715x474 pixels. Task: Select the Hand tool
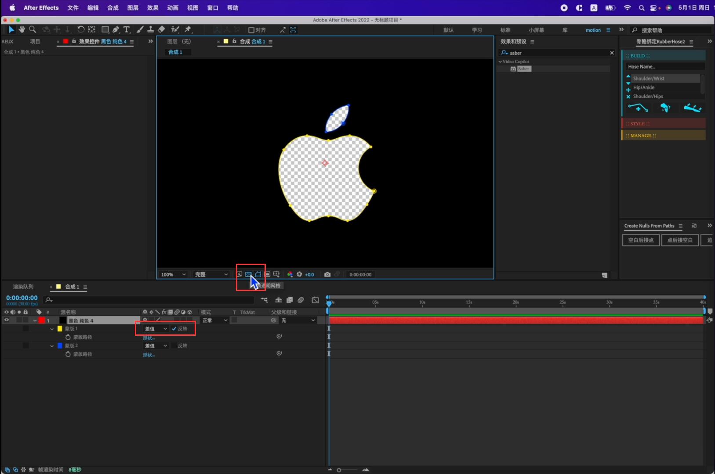click(22, 29)
